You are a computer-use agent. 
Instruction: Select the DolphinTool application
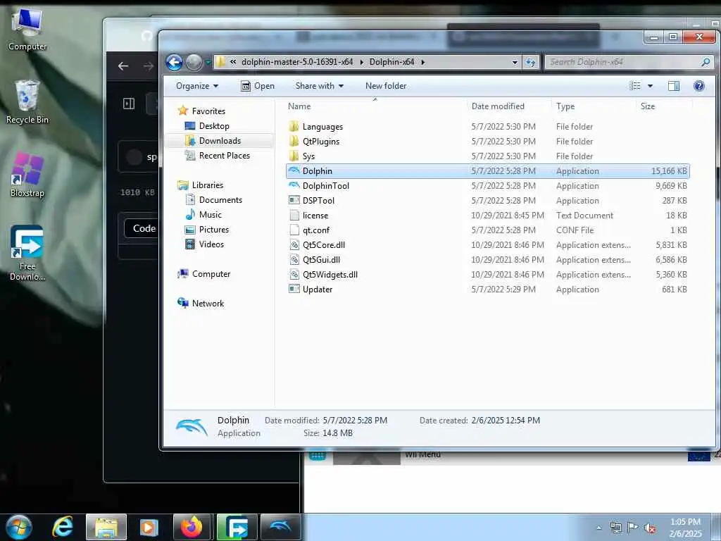tap(325, 186)
